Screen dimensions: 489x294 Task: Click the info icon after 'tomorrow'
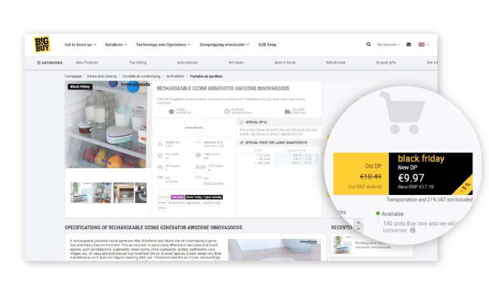point(413,231)
